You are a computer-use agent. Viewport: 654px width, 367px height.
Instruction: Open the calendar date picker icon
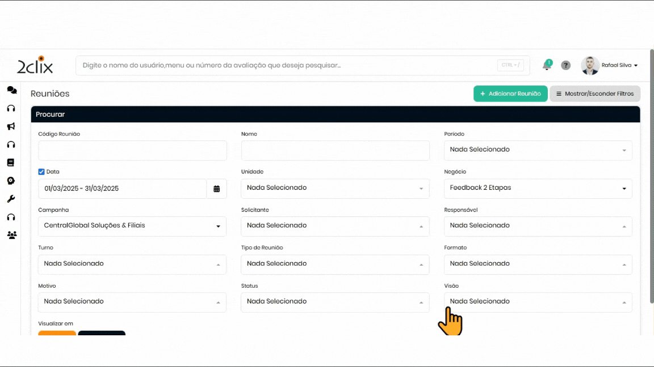coord(216,189)
